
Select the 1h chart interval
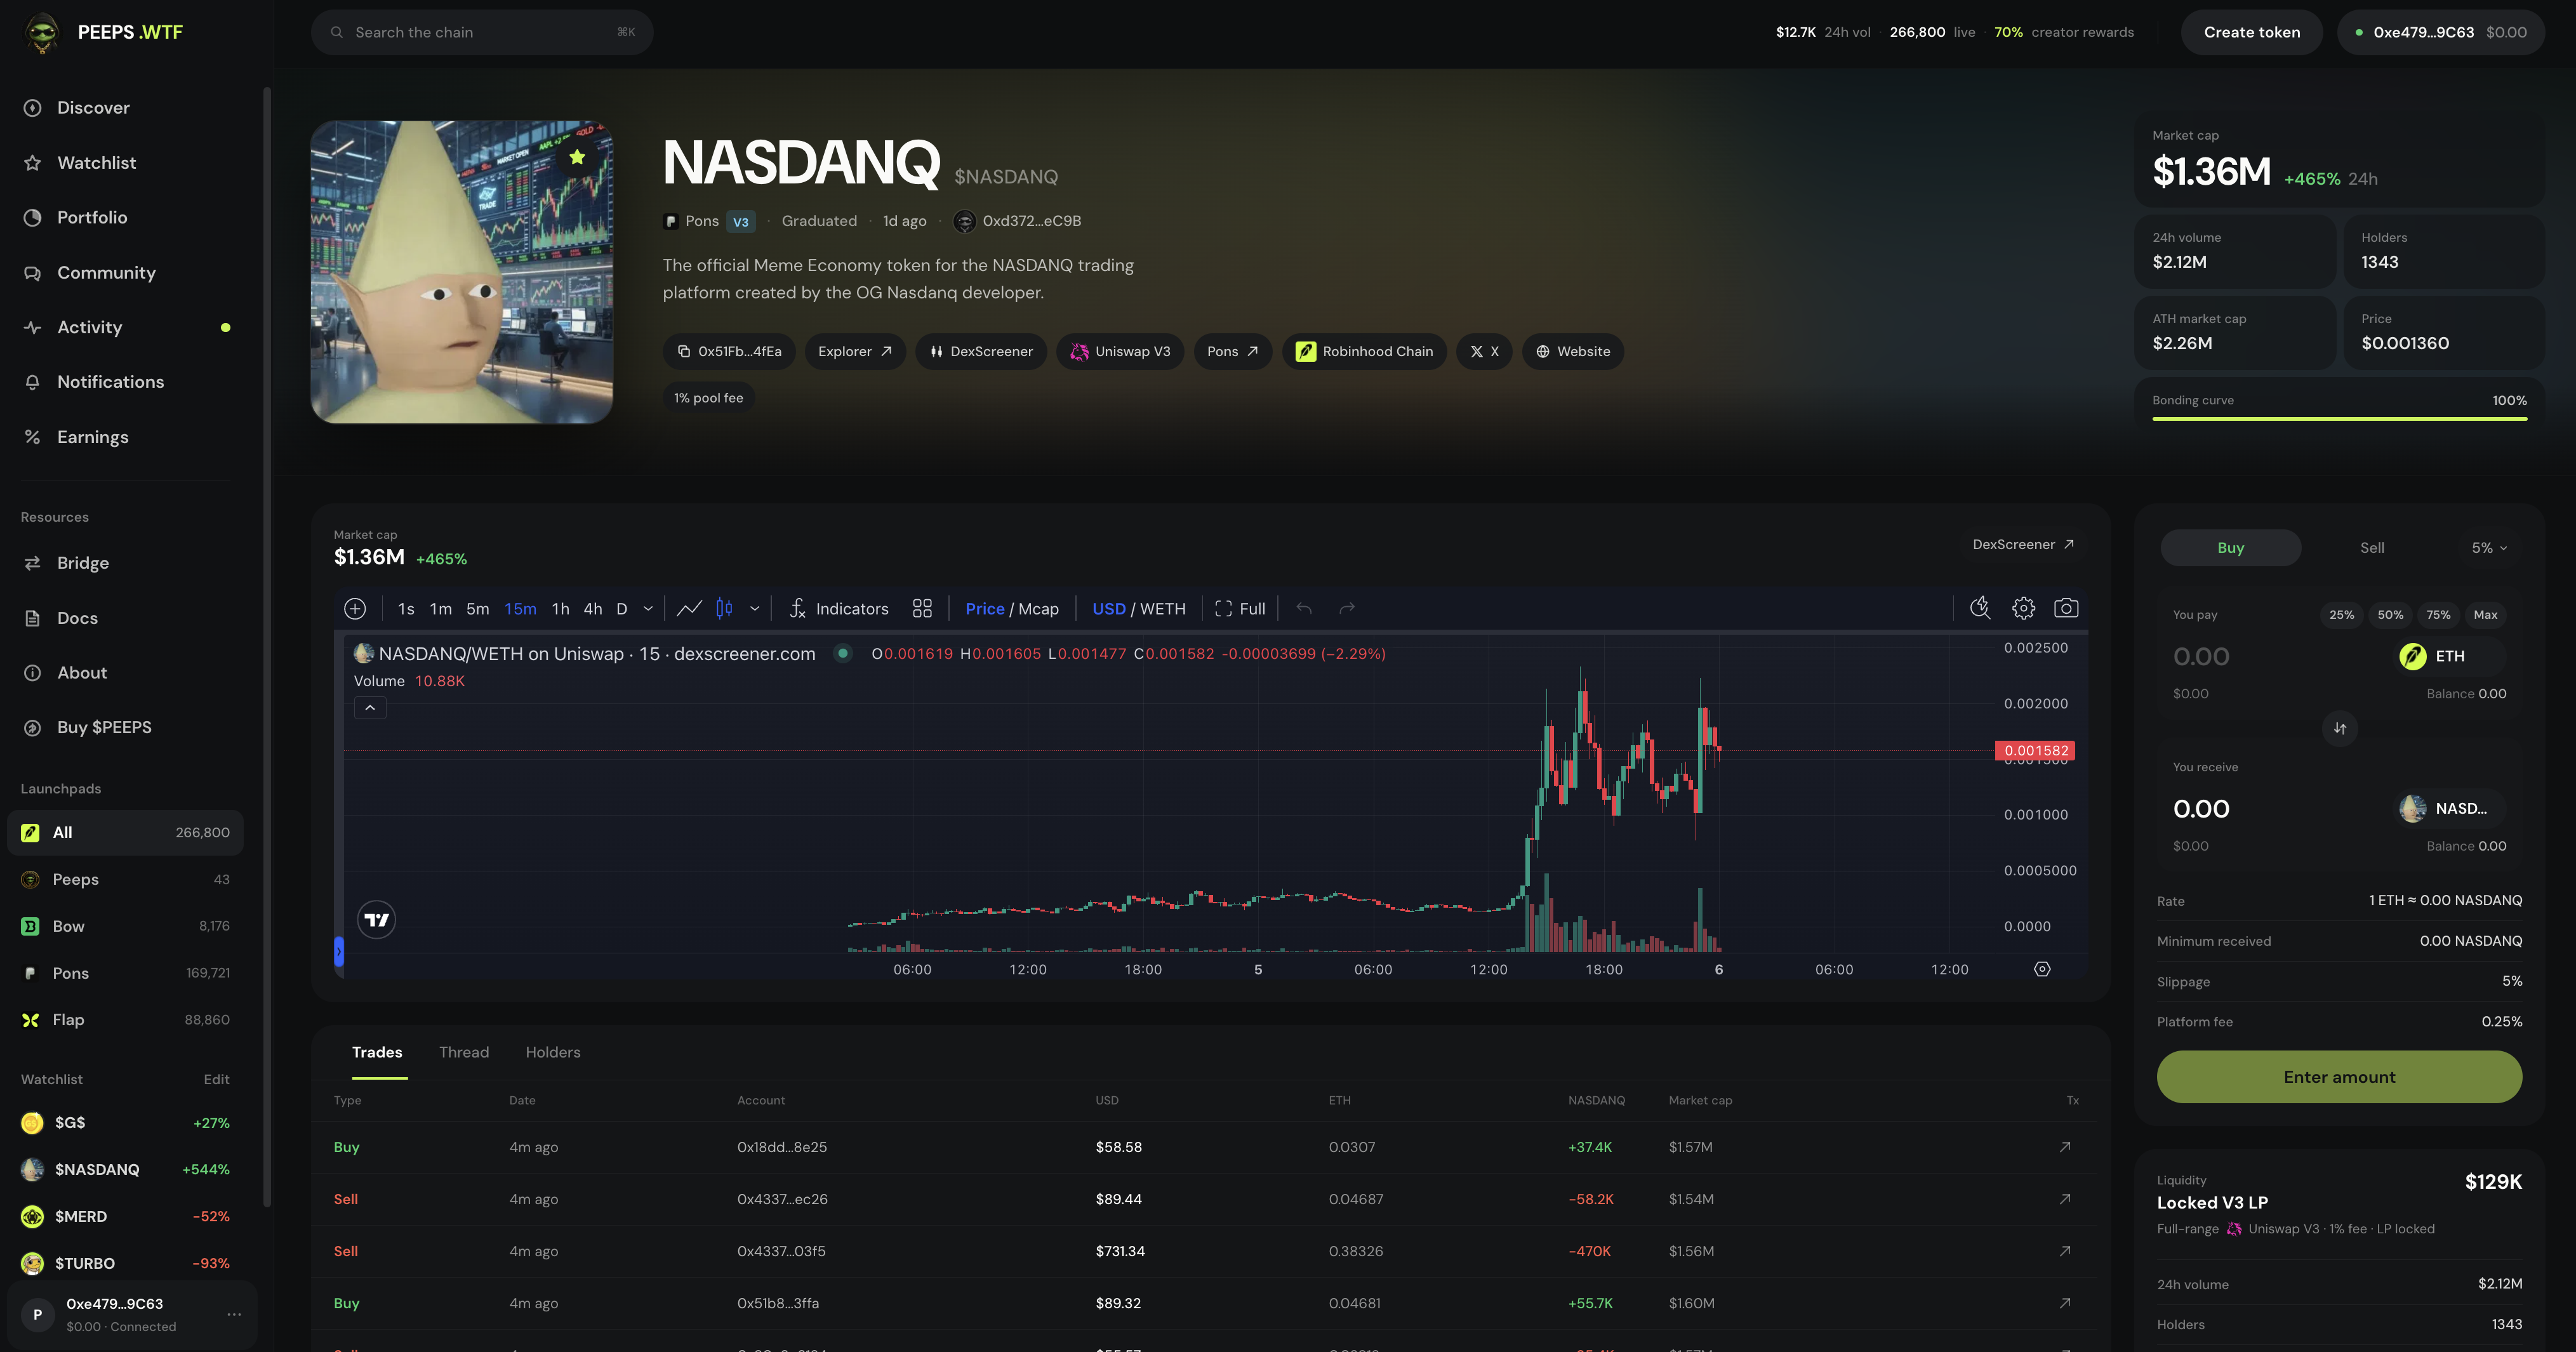[x=560, y=609]
